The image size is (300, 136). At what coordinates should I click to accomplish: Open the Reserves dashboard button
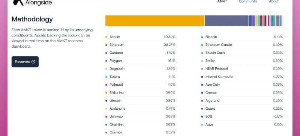[x=25, y=62]
